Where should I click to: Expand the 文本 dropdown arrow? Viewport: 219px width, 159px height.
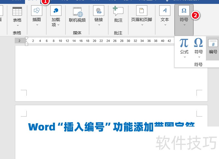(165, 25)
